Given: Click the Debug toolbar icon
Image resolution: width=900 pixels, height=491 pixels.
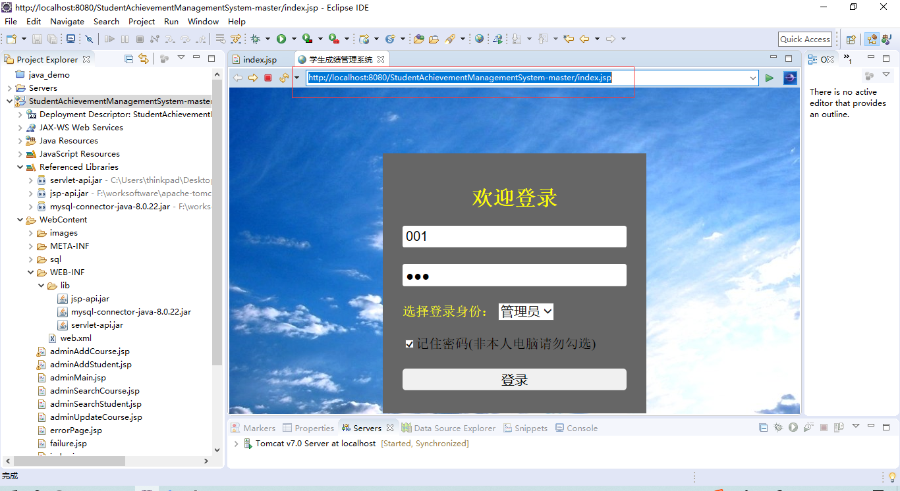Looking at the screenshot, I should tap(256, 38).
